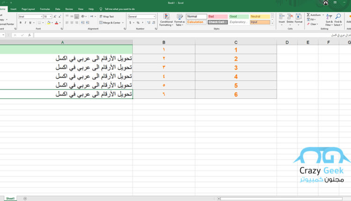Viewport: 351px width, 201px height.
Task: Apply italic formatting to selection
Action: [25, 22]
